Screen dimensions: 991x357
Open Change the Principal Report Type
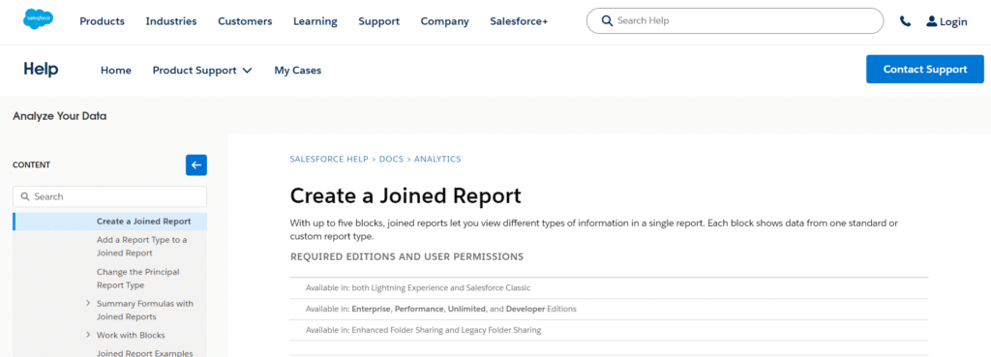click(x=137, y=278)
